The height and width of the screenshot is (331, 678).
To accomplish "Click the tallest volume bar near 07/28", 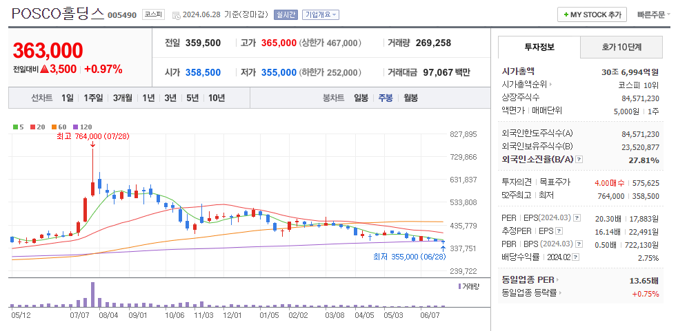I will 92,295.
